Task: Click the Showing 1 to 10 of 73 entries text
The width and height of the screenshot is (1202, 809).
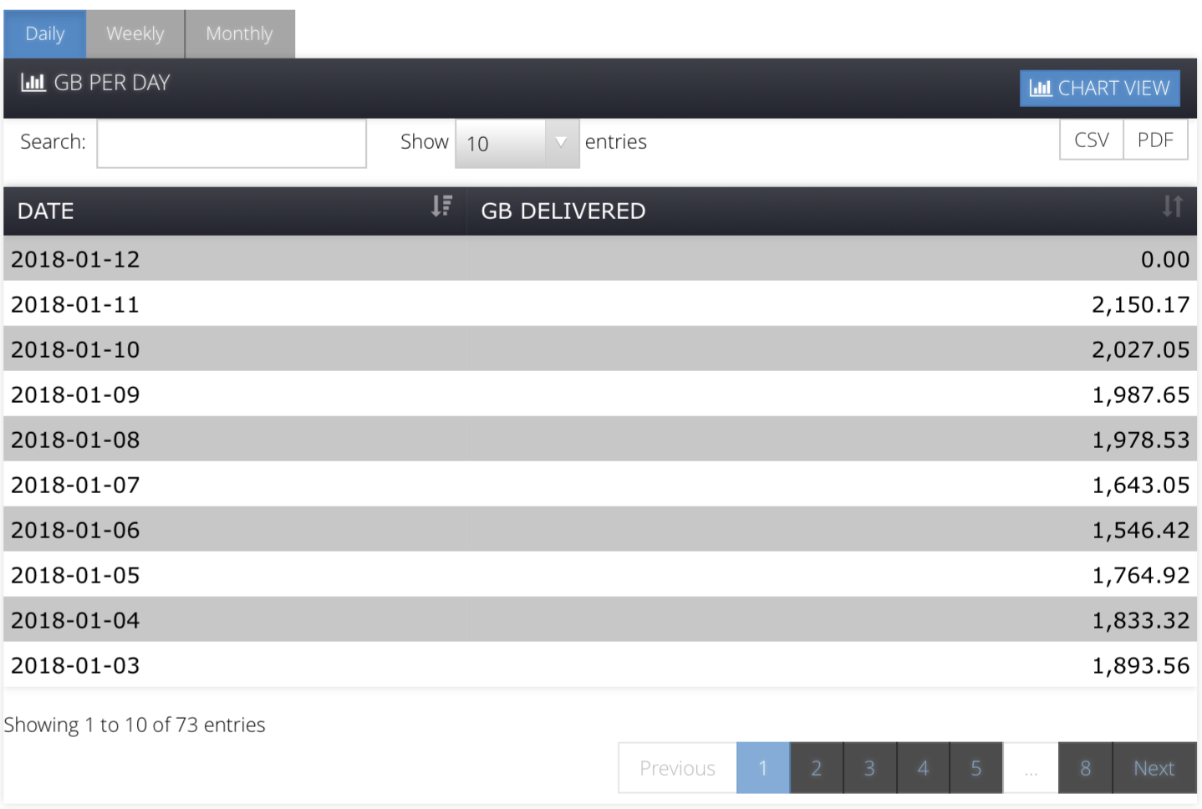Action: point(135,725)
